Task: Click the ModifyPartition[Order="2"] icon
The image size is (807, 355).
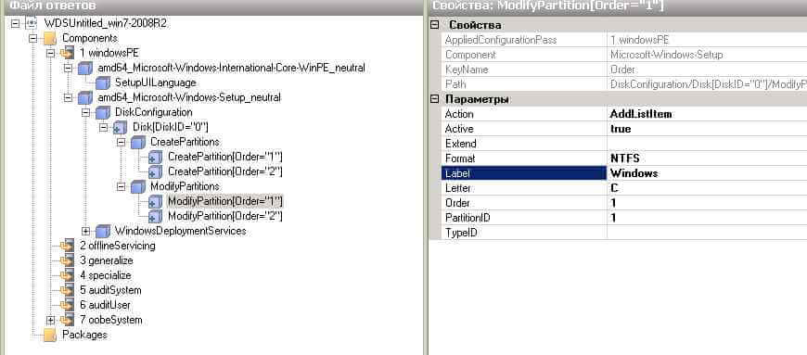Action: tap(155, 216)
